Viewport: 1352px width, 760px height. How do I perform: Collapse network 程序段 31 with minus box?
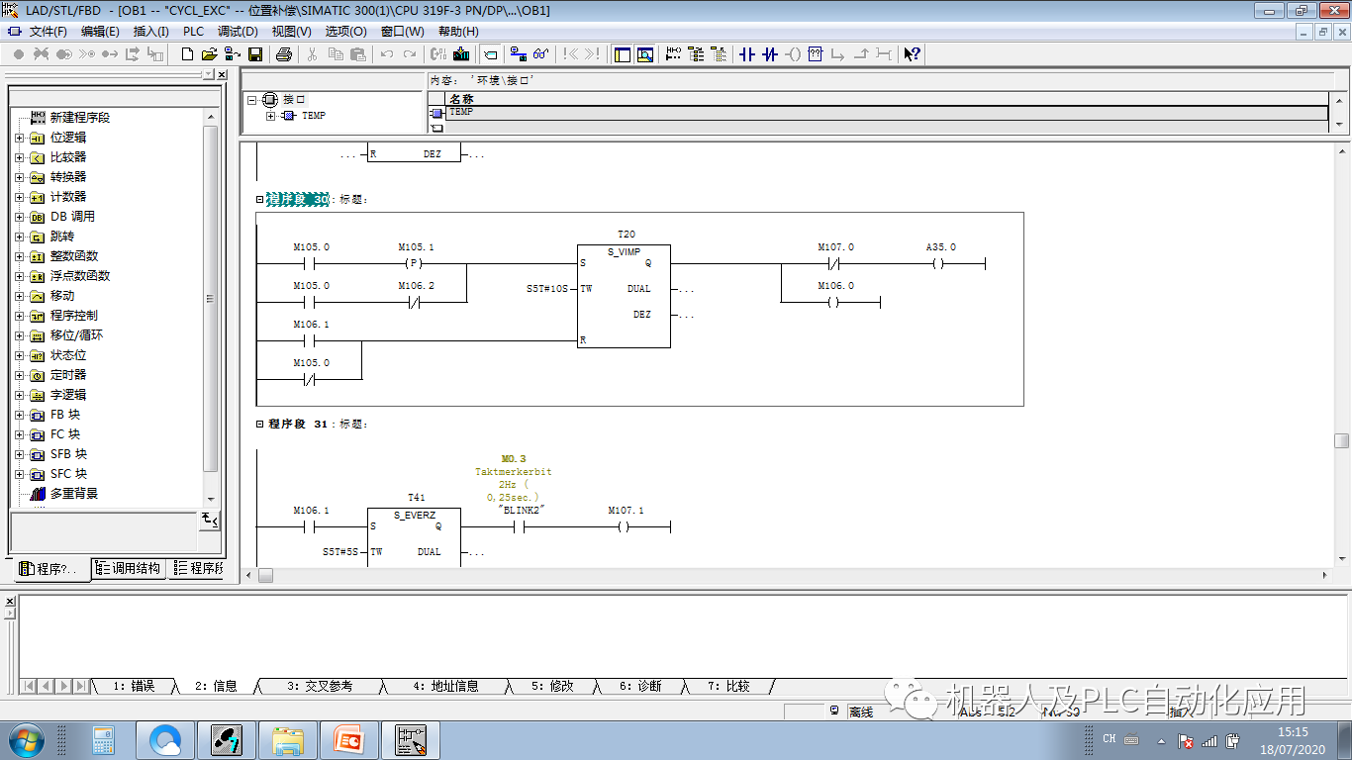point(260,424)
